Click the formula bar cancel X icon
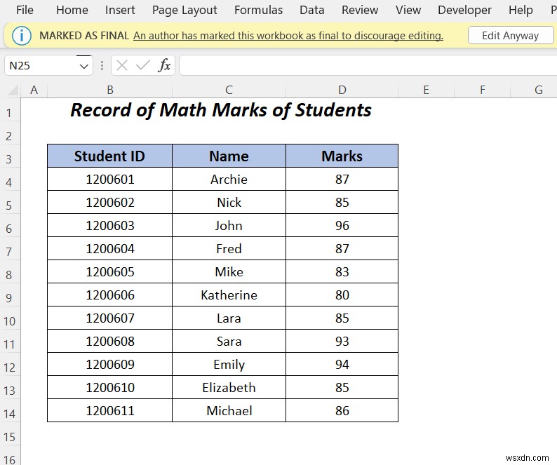The image size is (557, 465). [122, 65]
